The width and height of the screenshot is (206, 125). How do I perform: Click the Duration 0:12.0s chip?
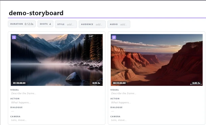(x=22, y=24)
